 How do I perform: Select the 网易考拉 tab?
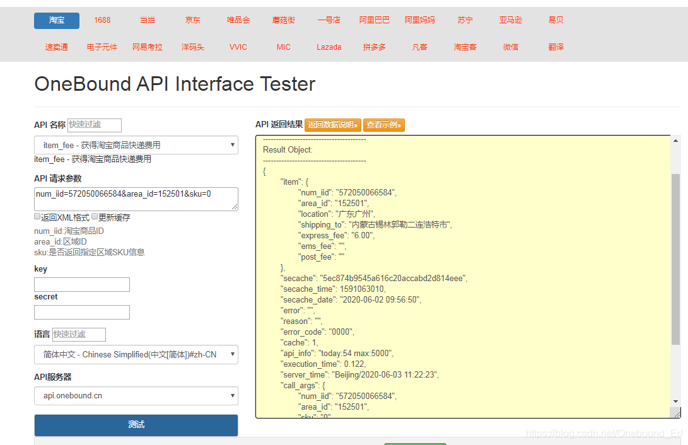(148, 47)
